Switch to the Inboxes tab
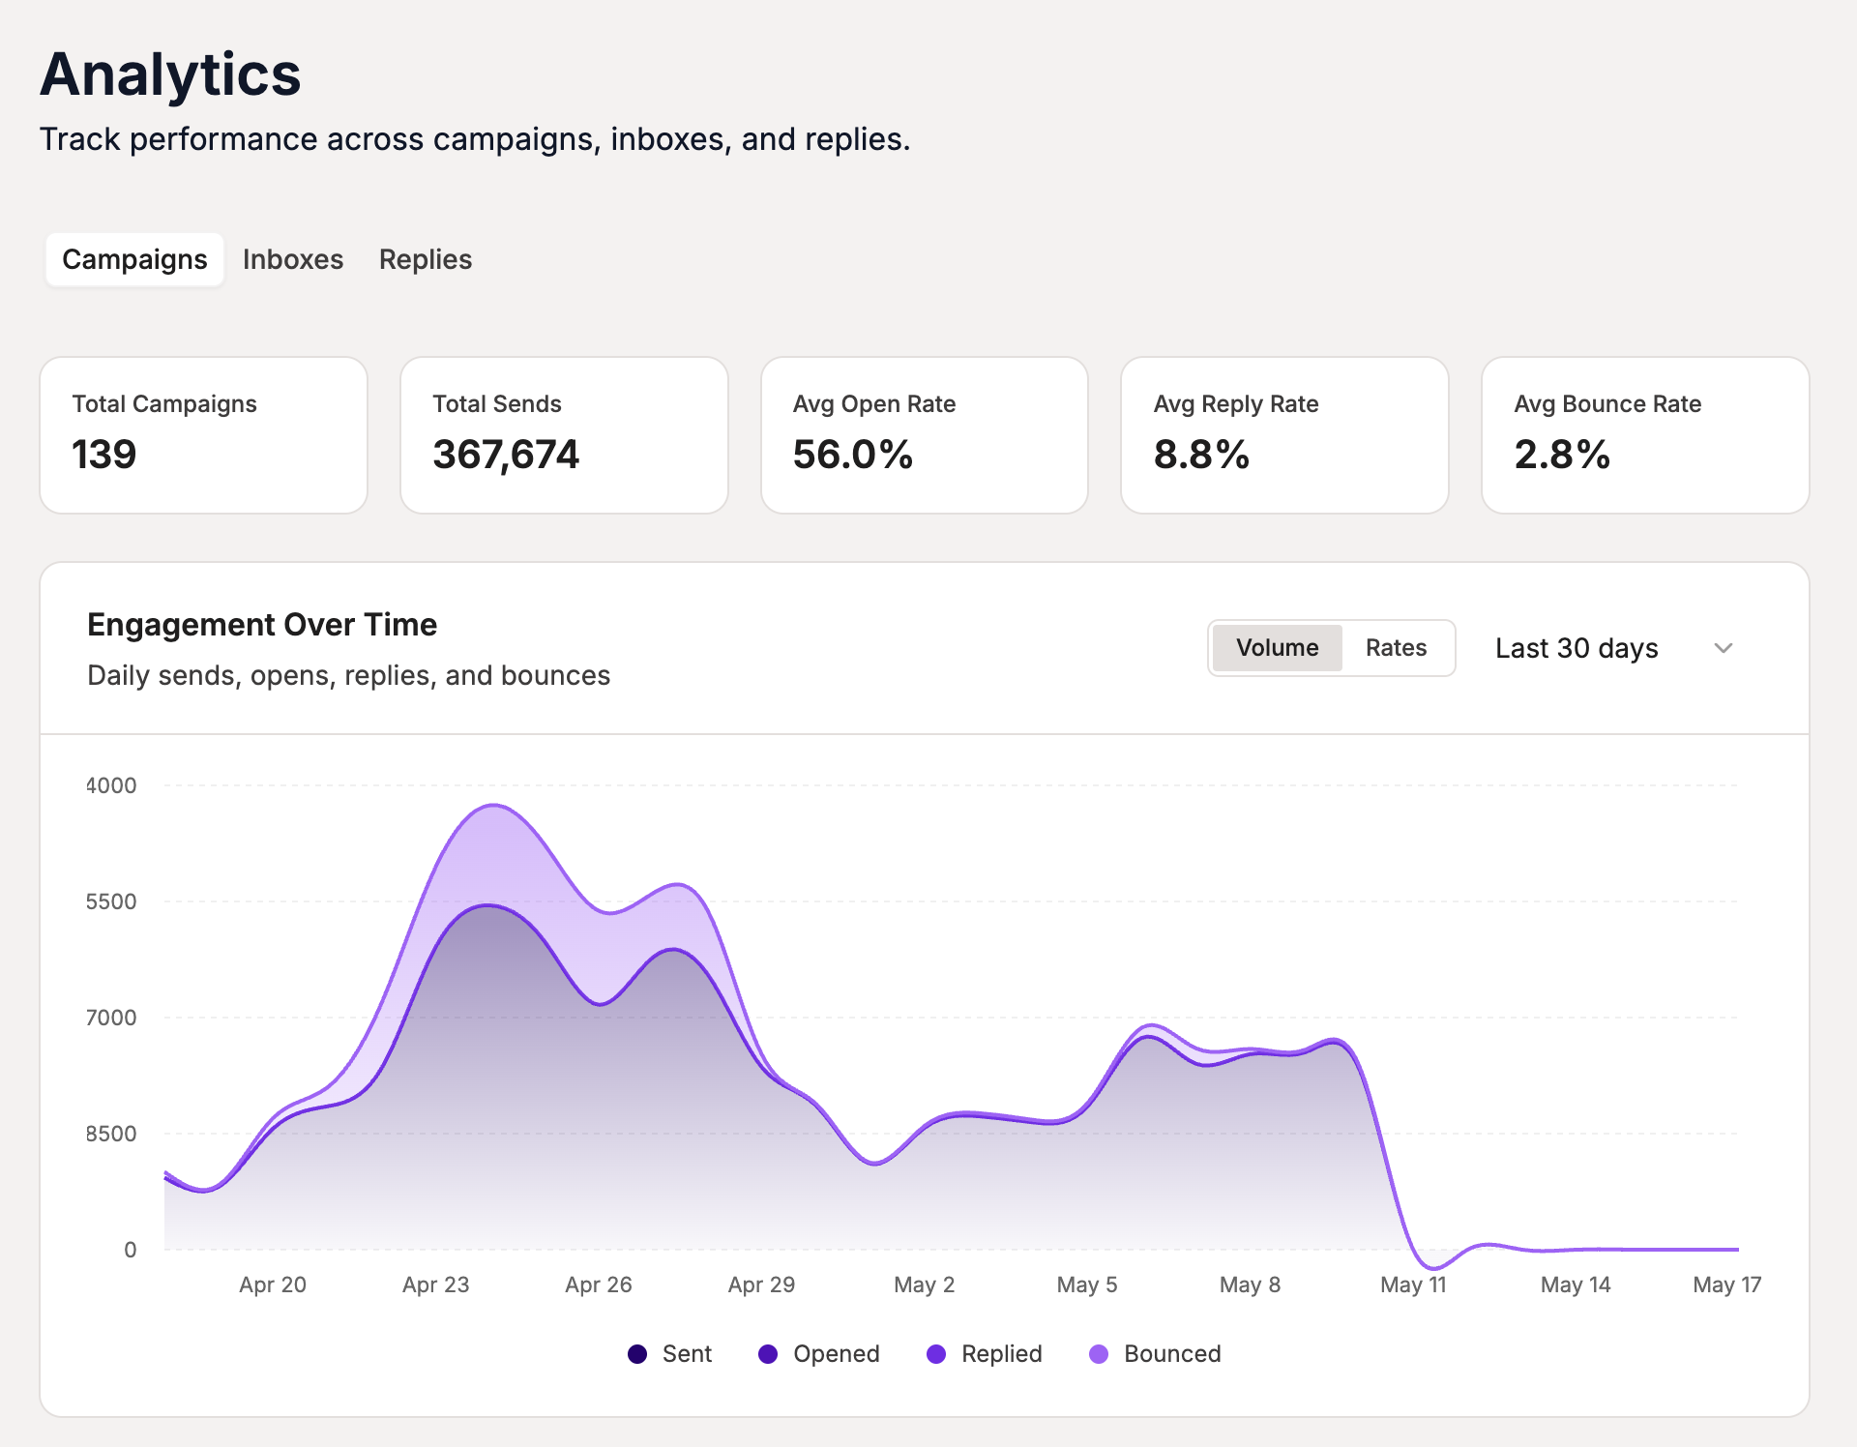This screenshot has width=1857, height=1447. pos(293,259)
